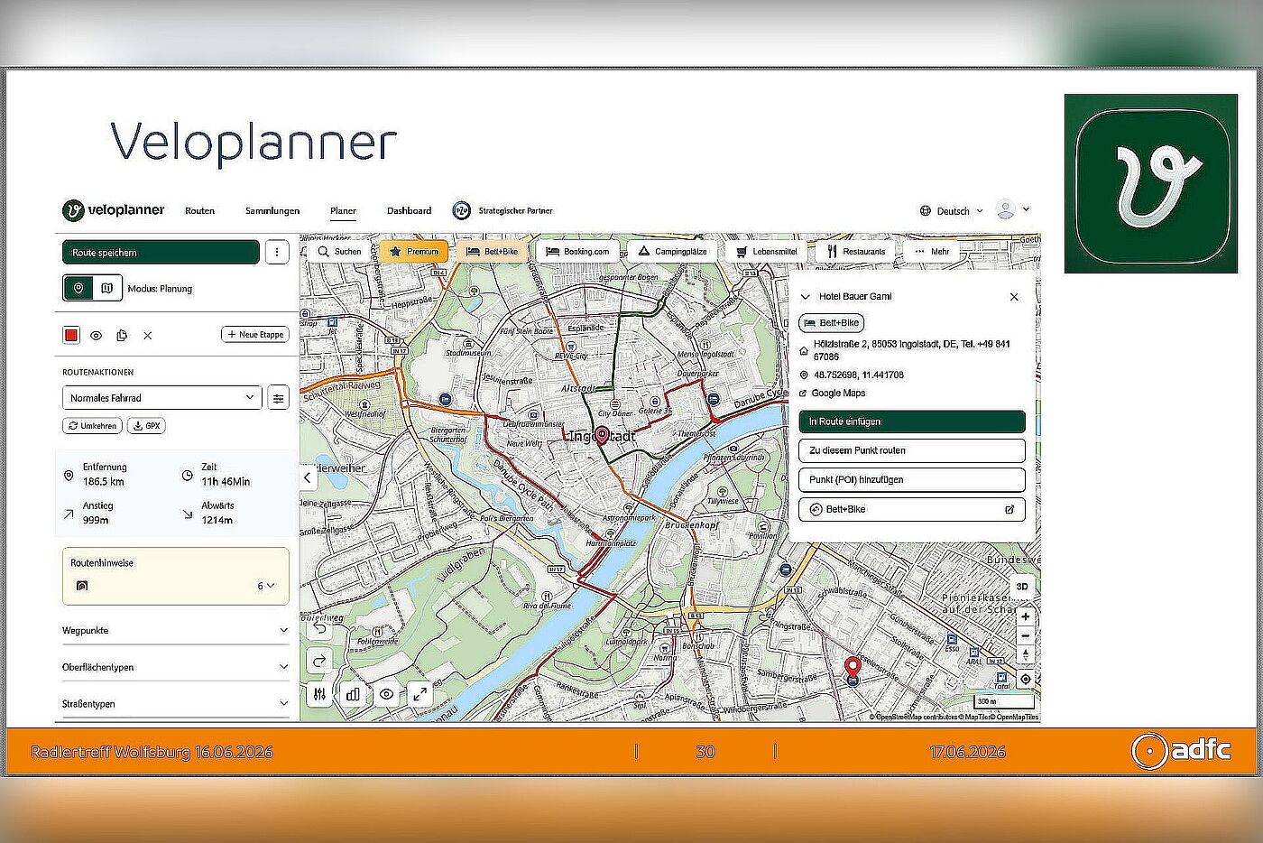Open the user account avatar menu

coord(1012,209)
